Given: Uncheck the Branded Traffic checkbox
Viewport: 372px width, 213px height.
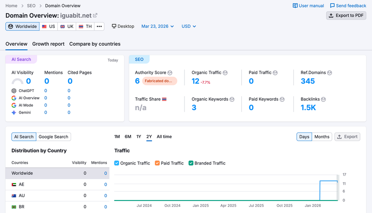Looking at the screenshot, I should tap(191, 163).
